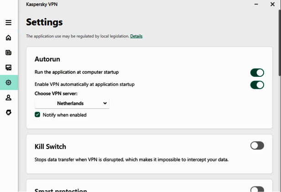Enable the Kill Switch toggle
The height and width of the screenshot is (192, 281).
tap(257, 146)
